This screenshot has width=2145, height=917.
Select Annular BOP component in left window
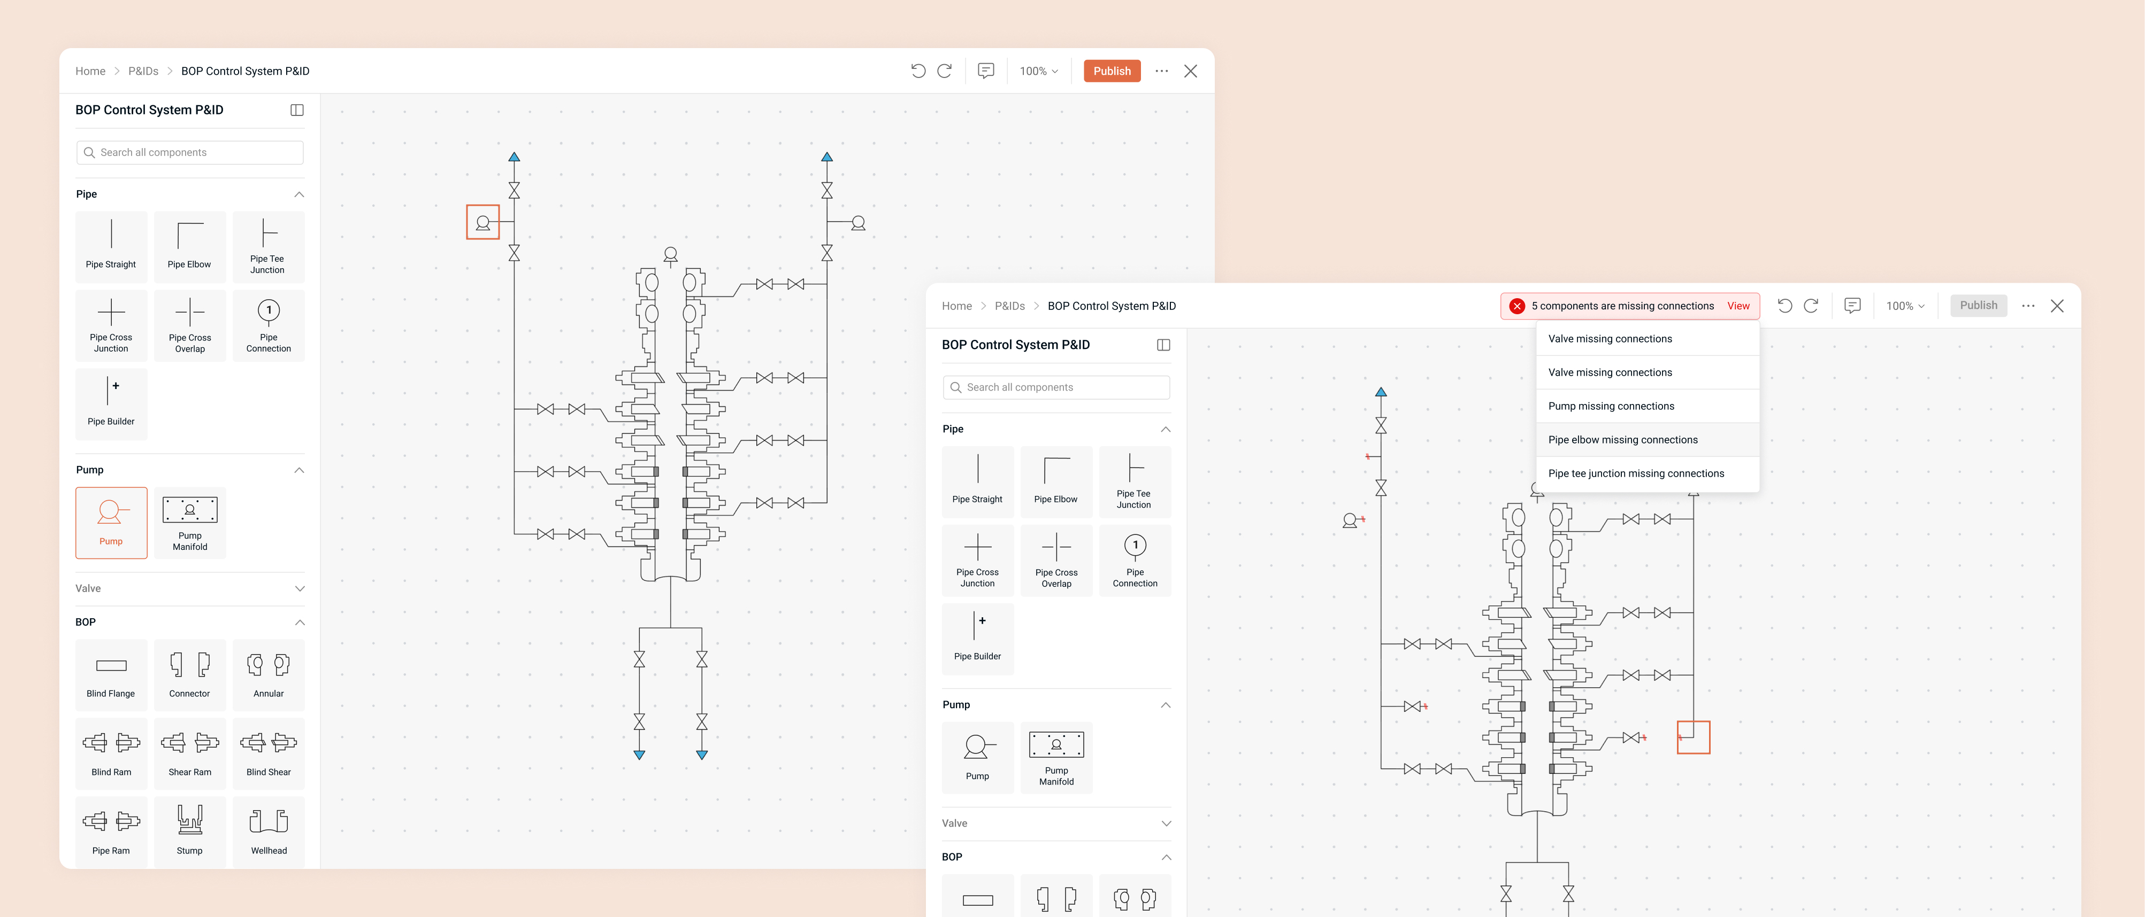point(268,675)
